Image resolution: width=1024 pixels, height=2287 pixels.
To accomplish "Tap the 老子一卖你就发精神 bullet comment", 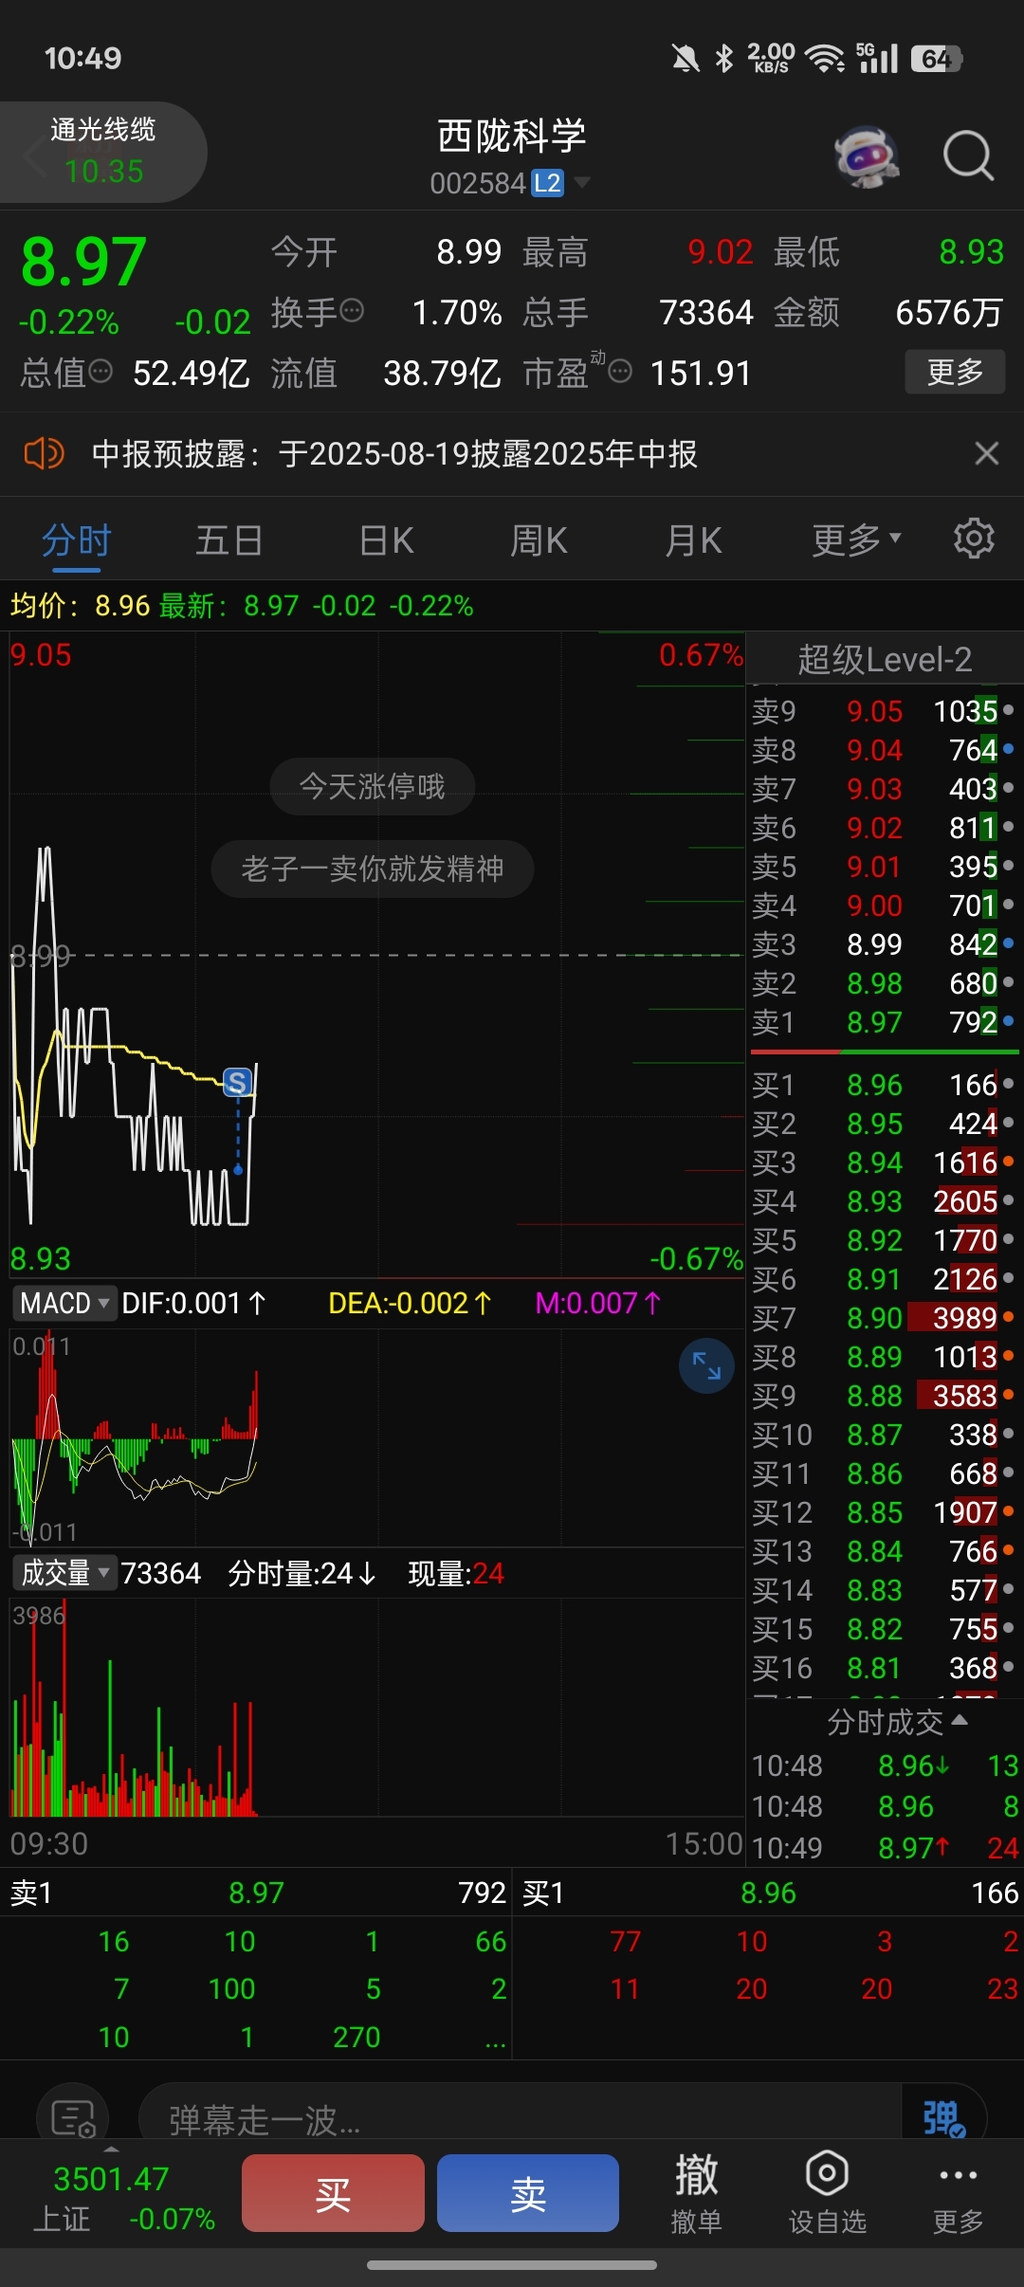I will pos(372,869).
